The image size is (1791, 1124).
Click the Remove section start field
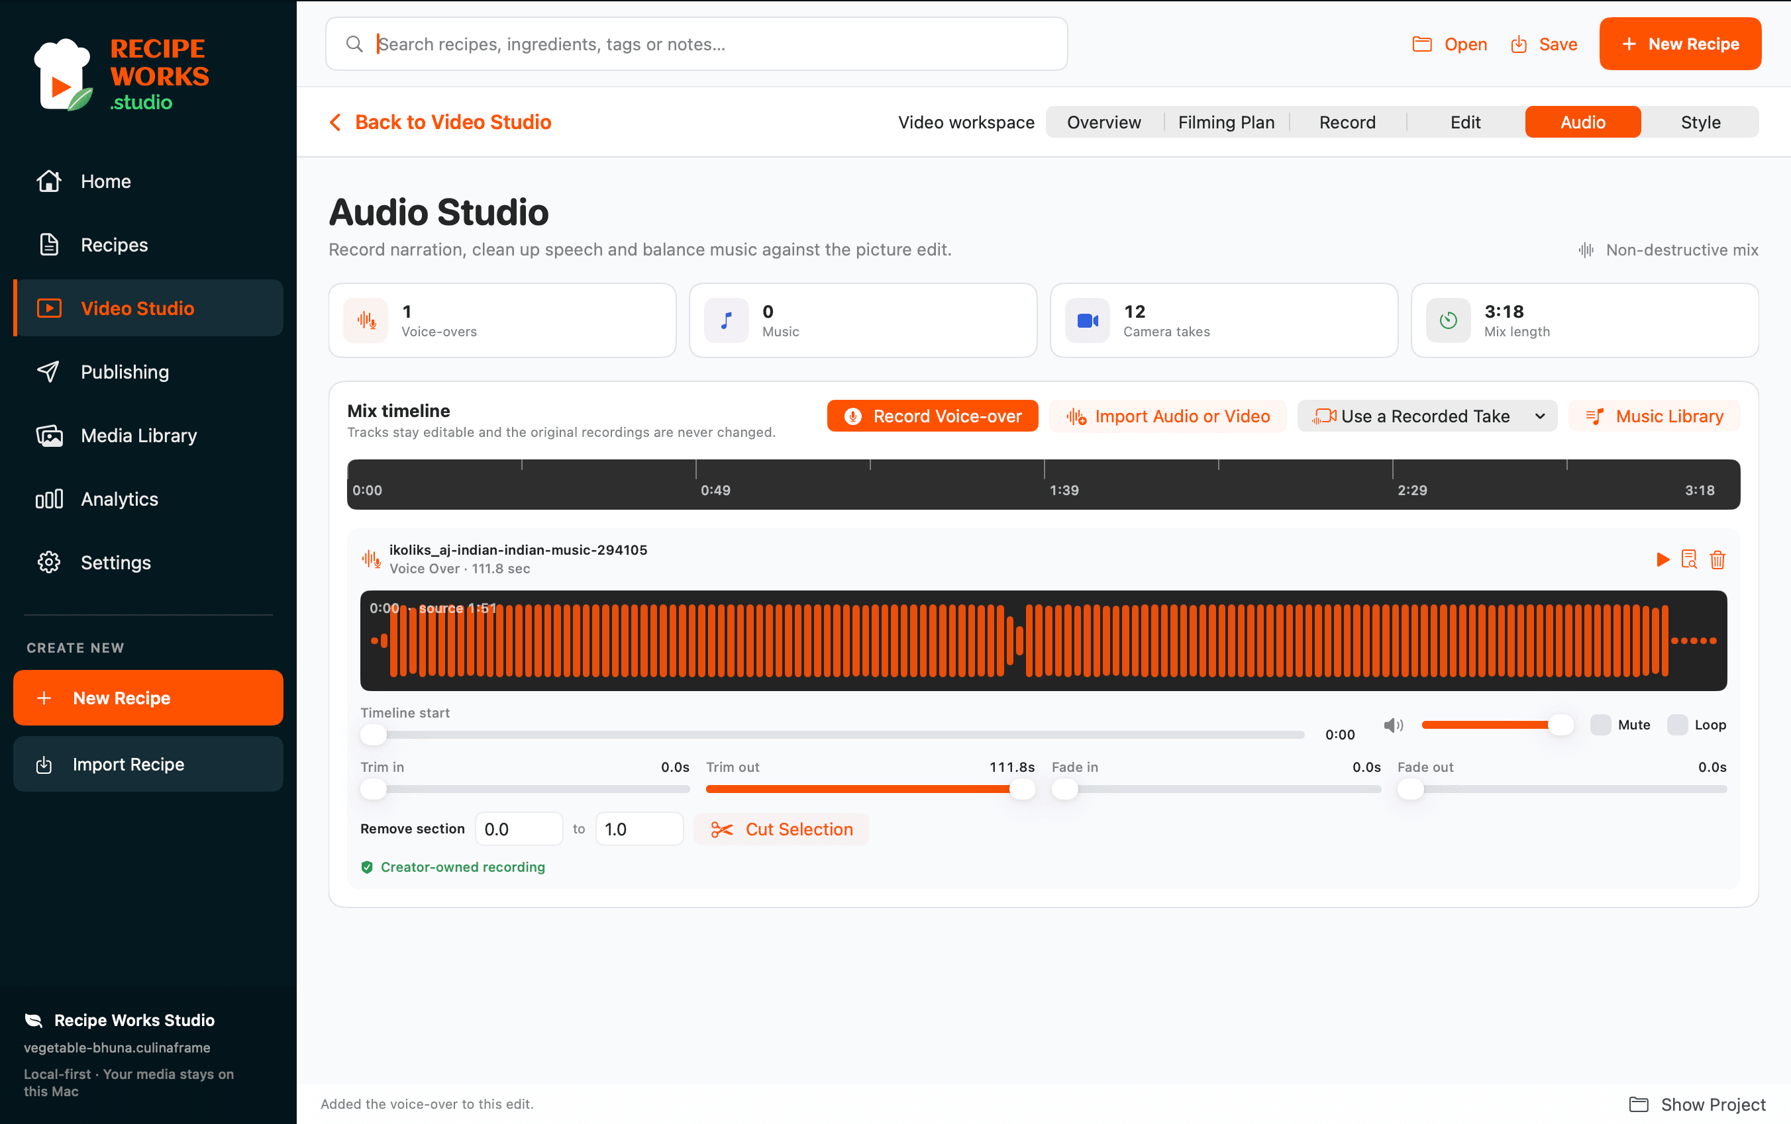(519, 829)
